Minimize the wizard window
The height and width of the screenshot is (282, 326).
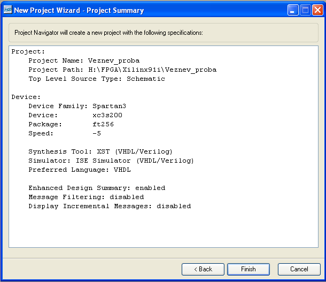293,10
